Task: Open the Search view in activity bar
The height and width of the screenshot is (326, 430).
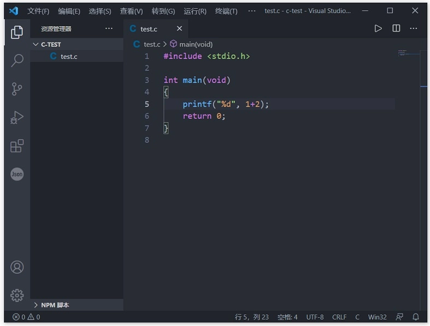Action: coord(17,61)
